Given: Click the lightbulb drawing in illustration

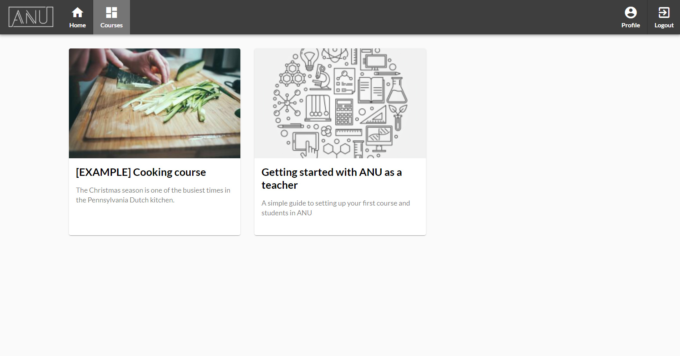Looking at the screenshot, I should [x=310, y=59].
